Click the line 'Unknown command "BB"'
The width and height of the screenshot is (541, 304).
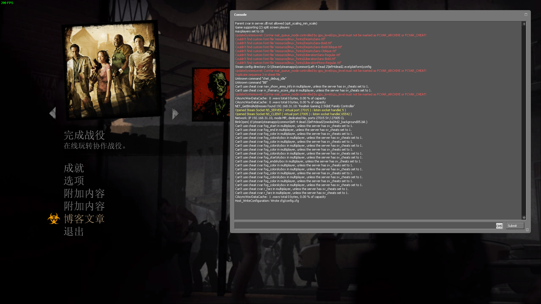(251, 82)
